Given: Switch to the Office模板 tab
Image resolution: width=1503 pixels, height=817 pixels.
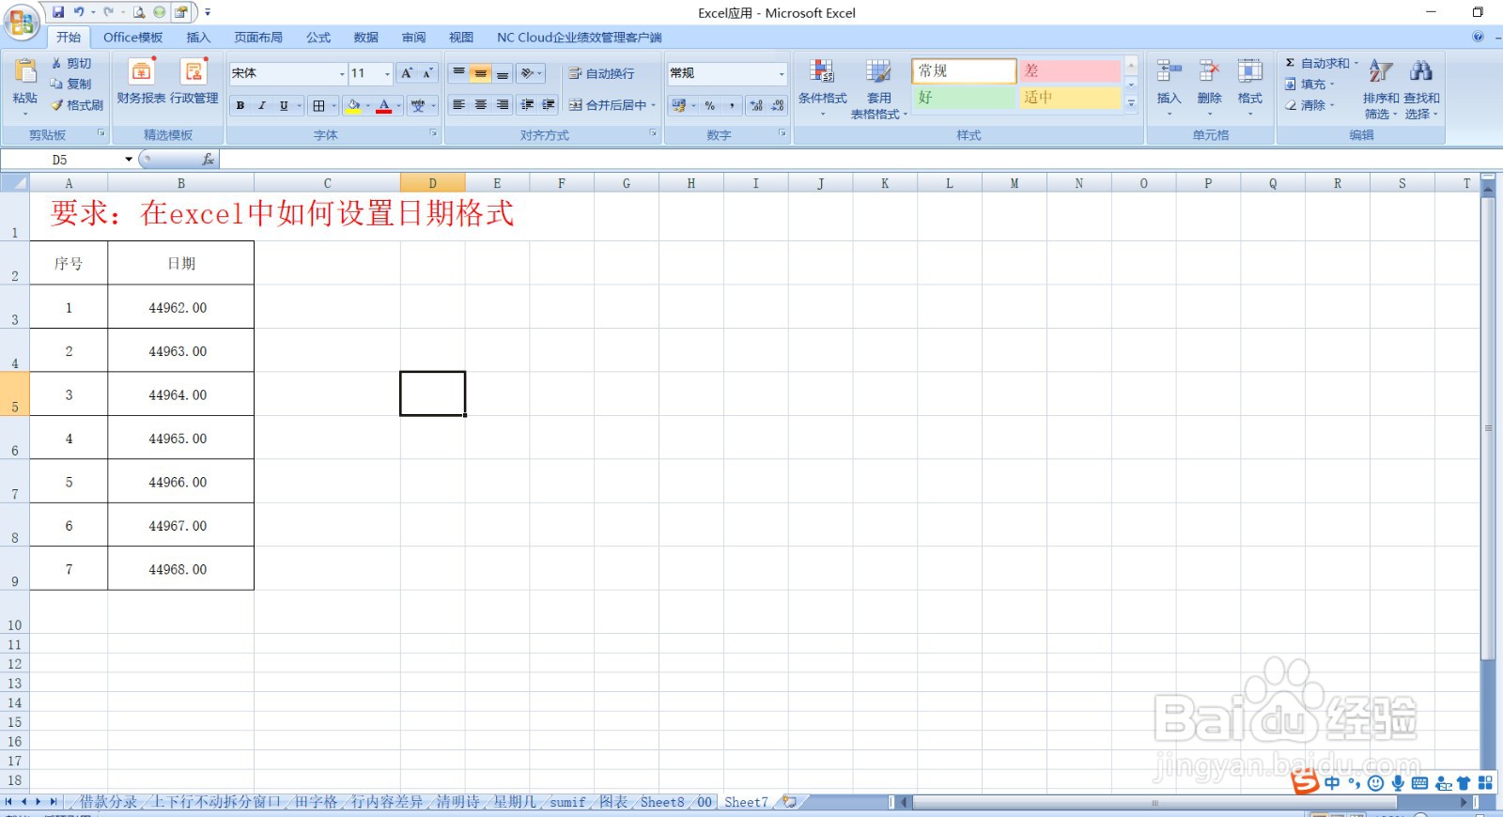Looking at the screenshot, I should [x=132, y=38].
